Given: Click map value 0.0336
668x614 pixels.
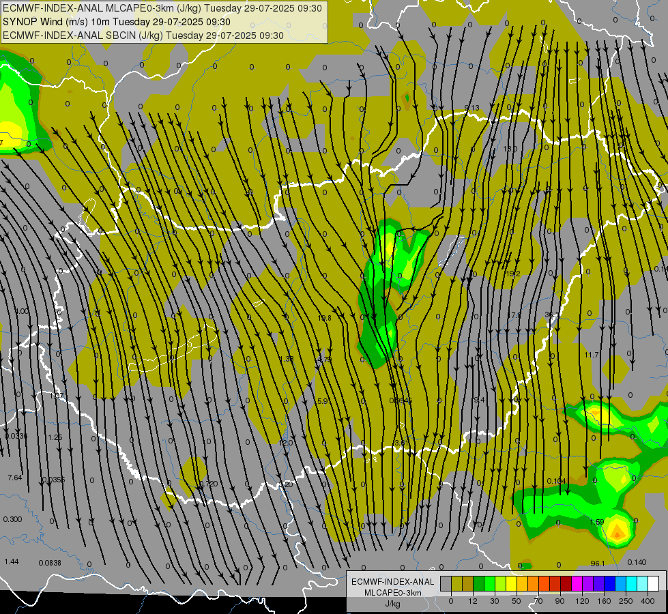Looking at the screenshot, I should point(16,437).
